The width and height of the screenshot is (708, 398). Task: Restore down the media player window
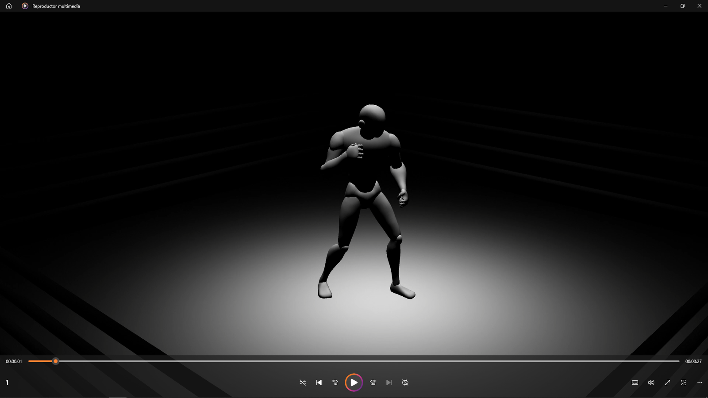coord(682,6)
